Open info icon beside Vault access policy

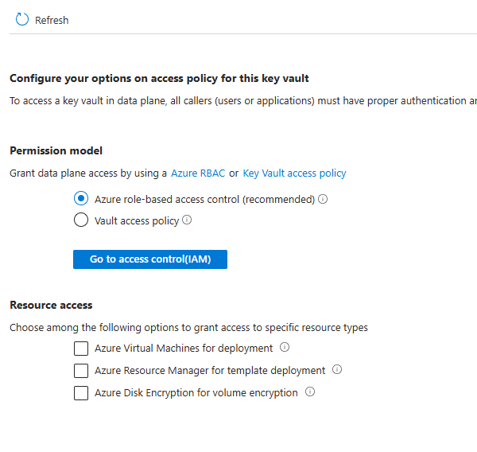[x=187, y=220]
